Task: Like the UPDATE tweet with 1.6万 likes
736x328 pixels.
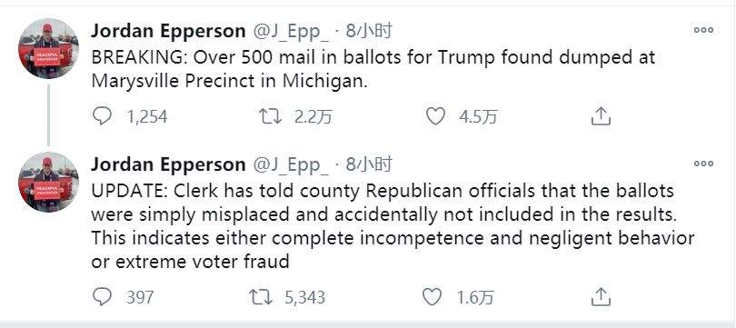Action: [x=432, y=296]
